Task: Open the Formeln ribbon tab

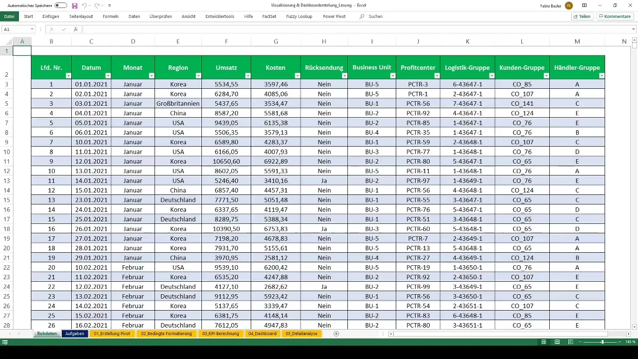Action: pyautogui.click(x=111, y=16)
